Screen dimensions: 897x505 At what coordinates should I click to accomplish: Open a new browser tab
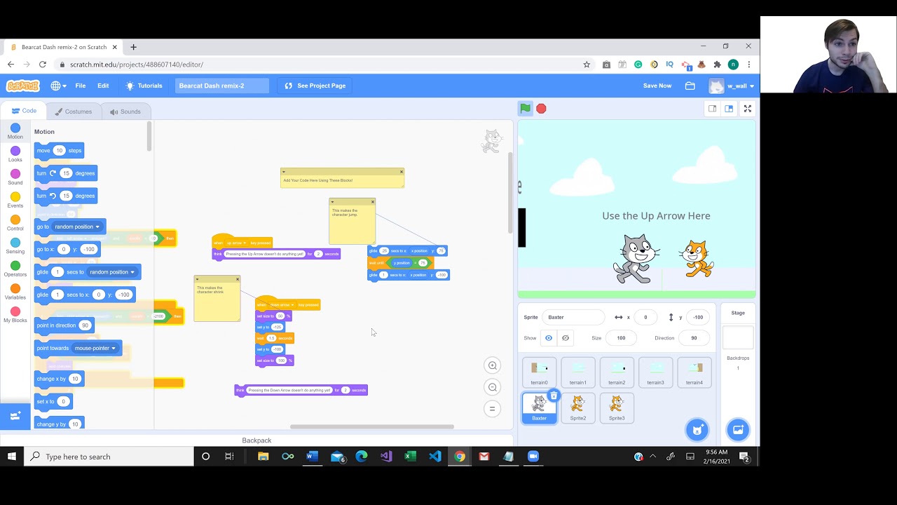click(x=133, y=47)
